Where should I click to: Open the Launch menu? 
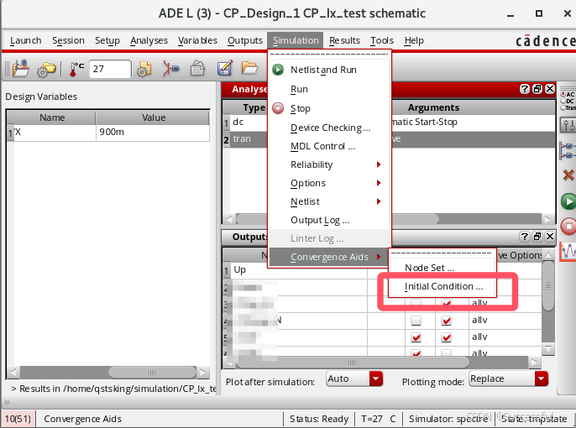point(26,40)
